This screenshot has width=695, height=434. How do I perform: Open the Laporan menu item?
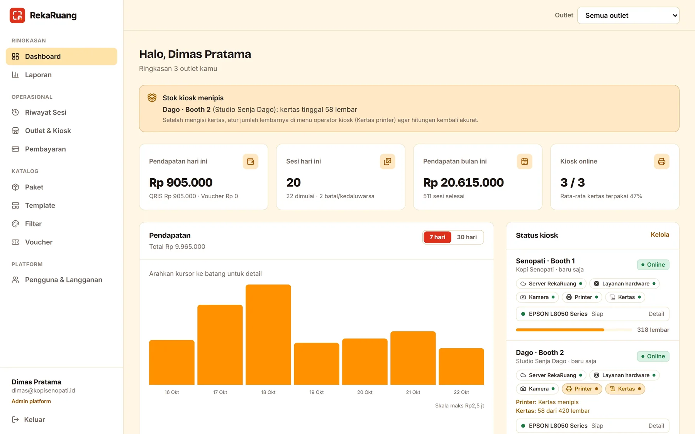pyautogui.click(x=61, y=75)
